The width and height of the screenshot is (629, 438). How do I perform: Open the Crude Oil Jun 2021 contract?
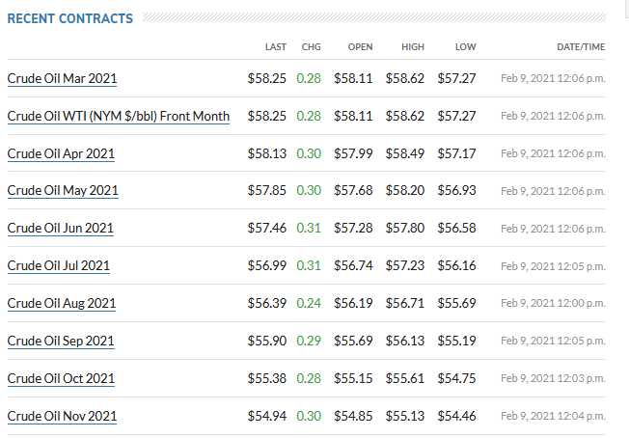point(61,229)
